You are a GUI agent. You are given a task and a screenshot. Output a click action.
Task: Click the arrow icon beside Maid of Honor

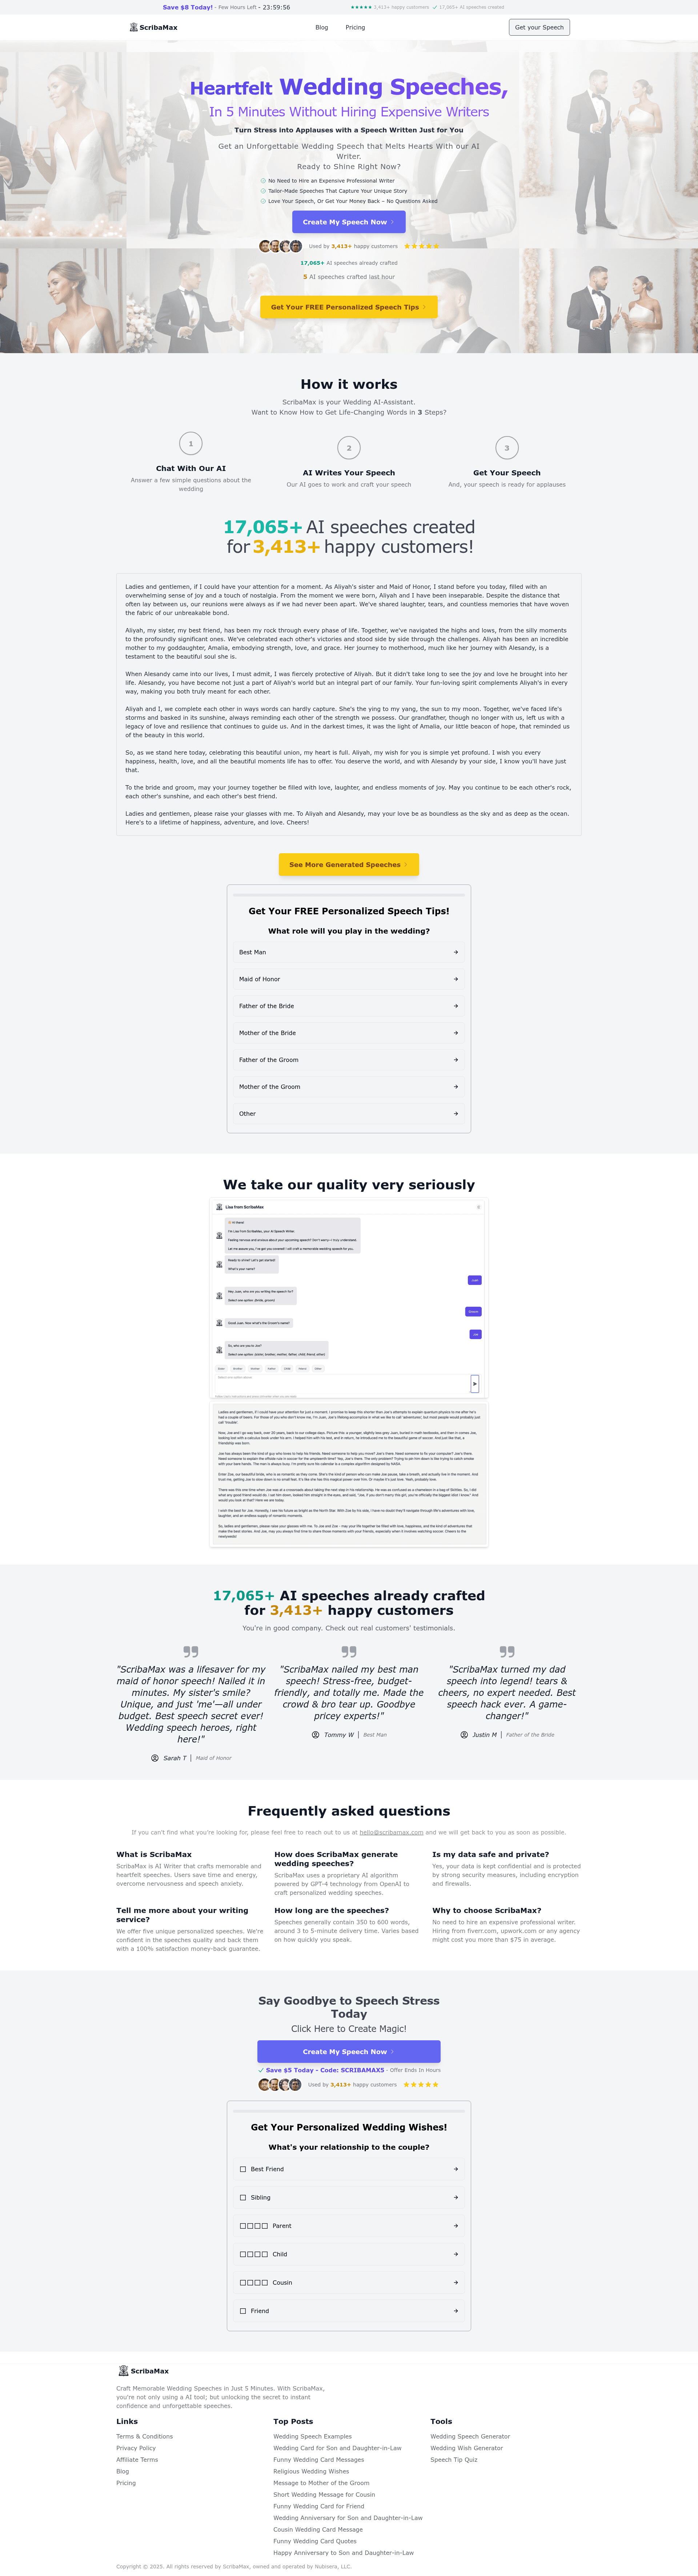click(456, 979)
